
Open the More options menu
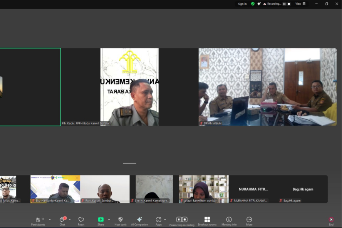tap(249, 221)
